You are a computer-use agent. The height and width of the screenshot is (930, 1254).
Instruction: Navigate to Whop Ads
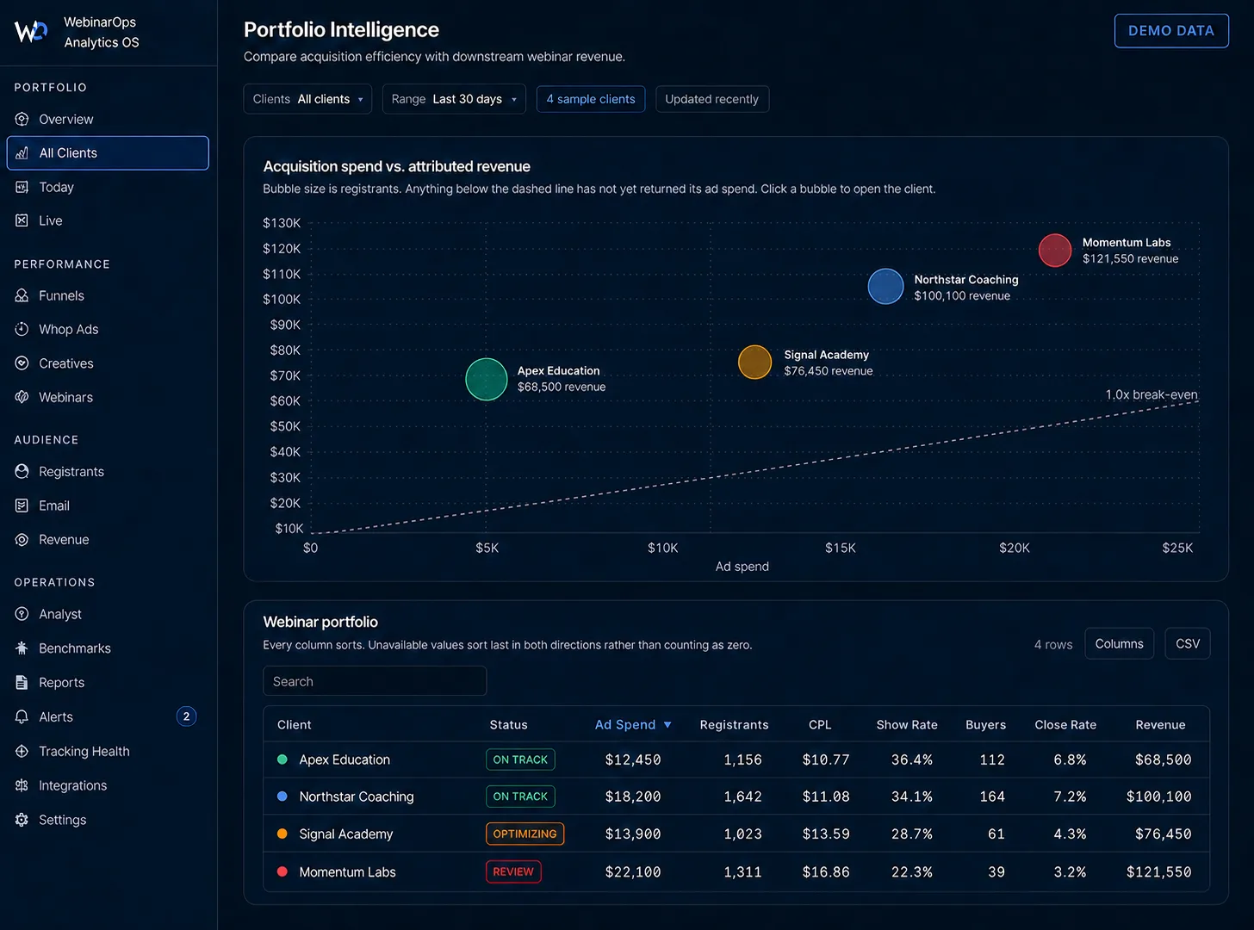pyautogui.click(x=68, y=329)
